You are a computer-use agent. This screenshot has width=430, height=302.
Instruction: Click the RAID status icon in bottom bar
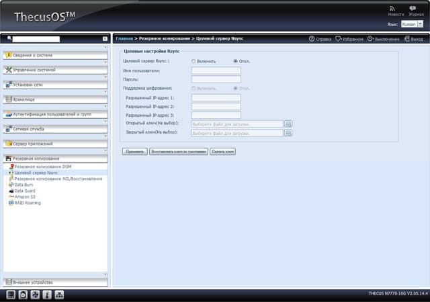11,295
